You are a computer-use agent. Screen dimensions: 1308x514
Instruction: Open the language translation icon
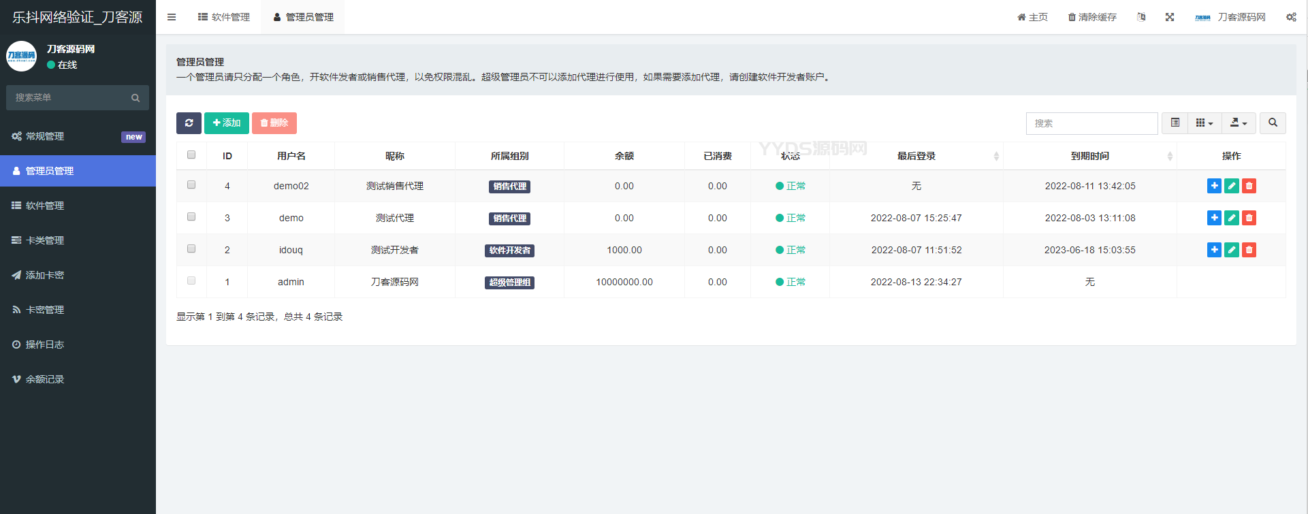pos(1141,17)
